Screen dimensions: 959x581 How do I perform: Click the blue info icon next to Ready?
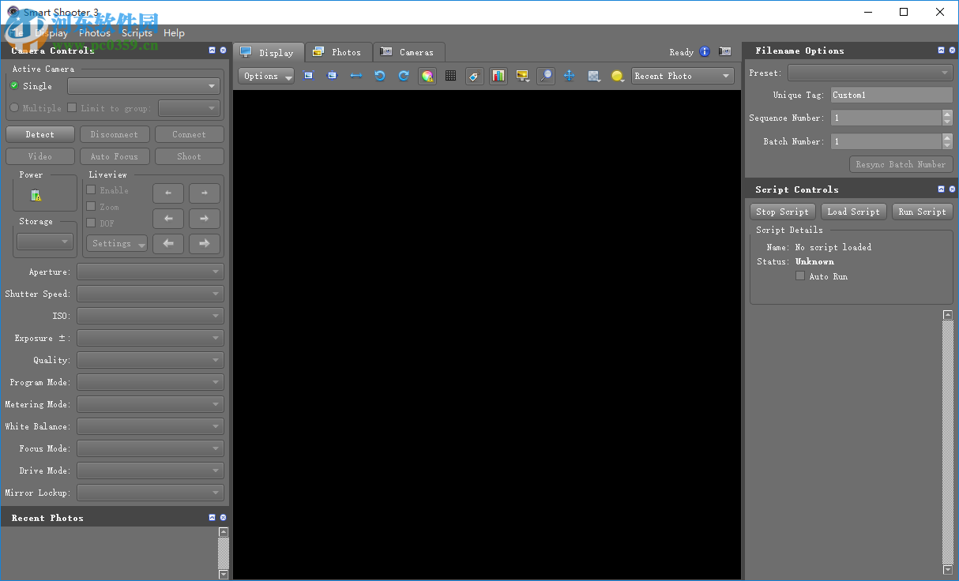[x=705, y=52]
